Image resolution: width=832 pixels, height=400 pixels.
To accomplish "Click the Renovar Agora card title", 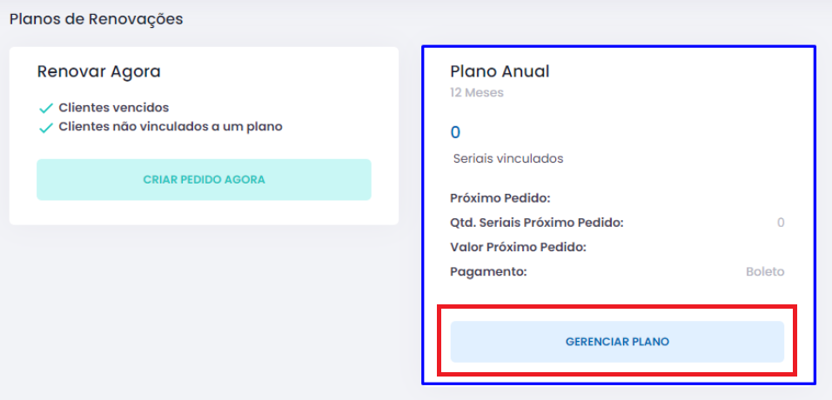I will tap(99, 71).
